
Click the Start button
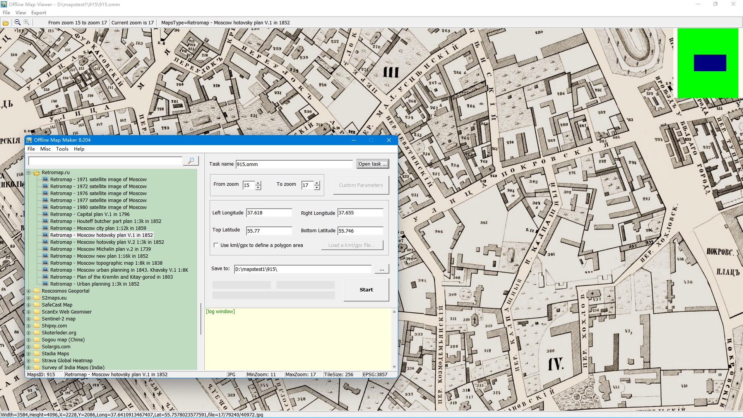[366, 290]
